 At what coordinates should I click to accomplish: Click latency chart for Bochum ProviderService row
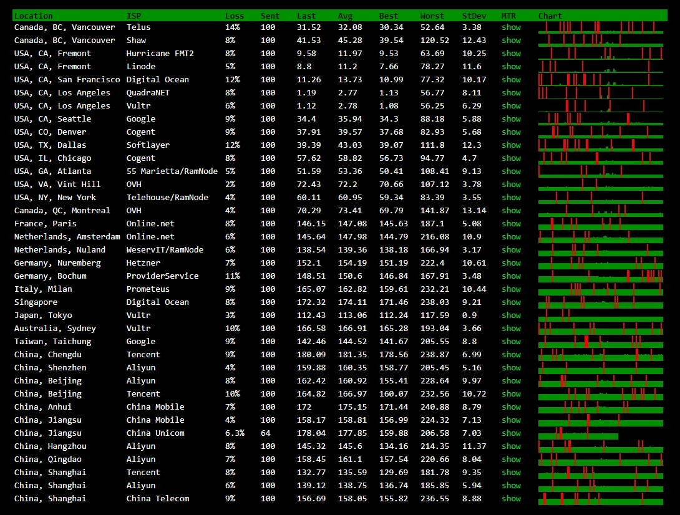point(601,276)
